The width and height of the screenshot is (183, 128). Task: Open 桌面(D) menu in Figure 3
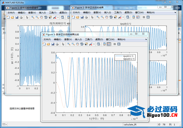coord(99,39)
